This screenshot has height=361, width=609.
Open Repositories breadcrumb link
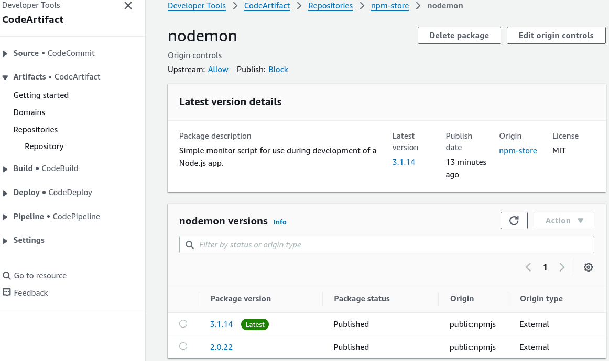[330, 6]
